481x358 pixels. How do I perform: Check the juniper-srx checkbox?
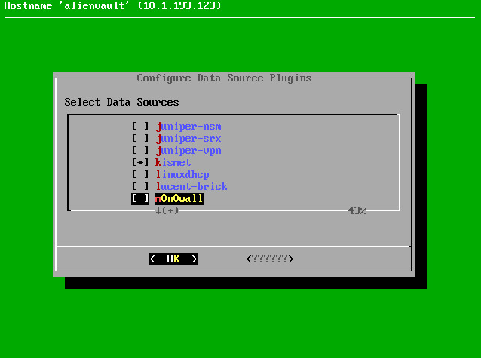point(140,139)
